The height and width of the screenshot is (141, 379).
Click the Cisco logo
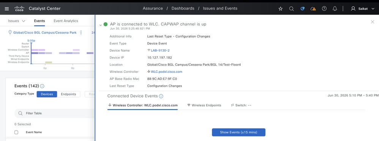click(x=19, y=9)
